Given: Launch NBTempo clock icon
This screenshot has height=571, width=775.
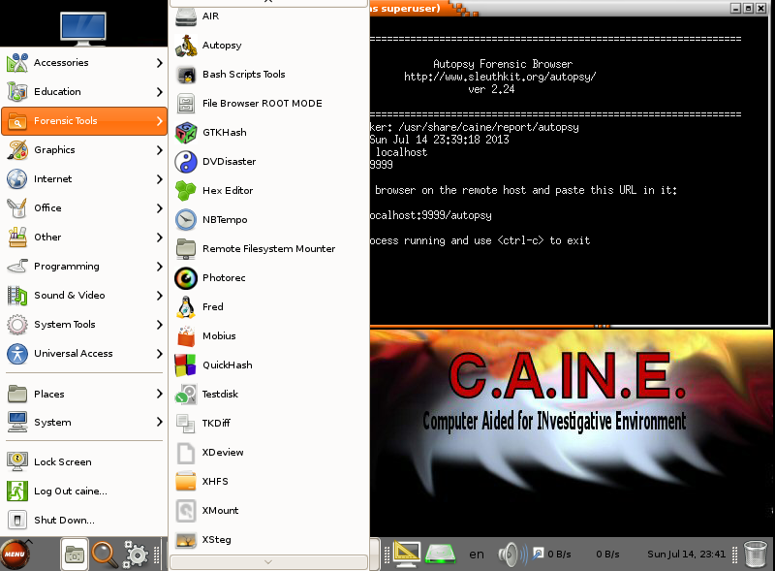Looking at the screenshot, I should [186, 220].
